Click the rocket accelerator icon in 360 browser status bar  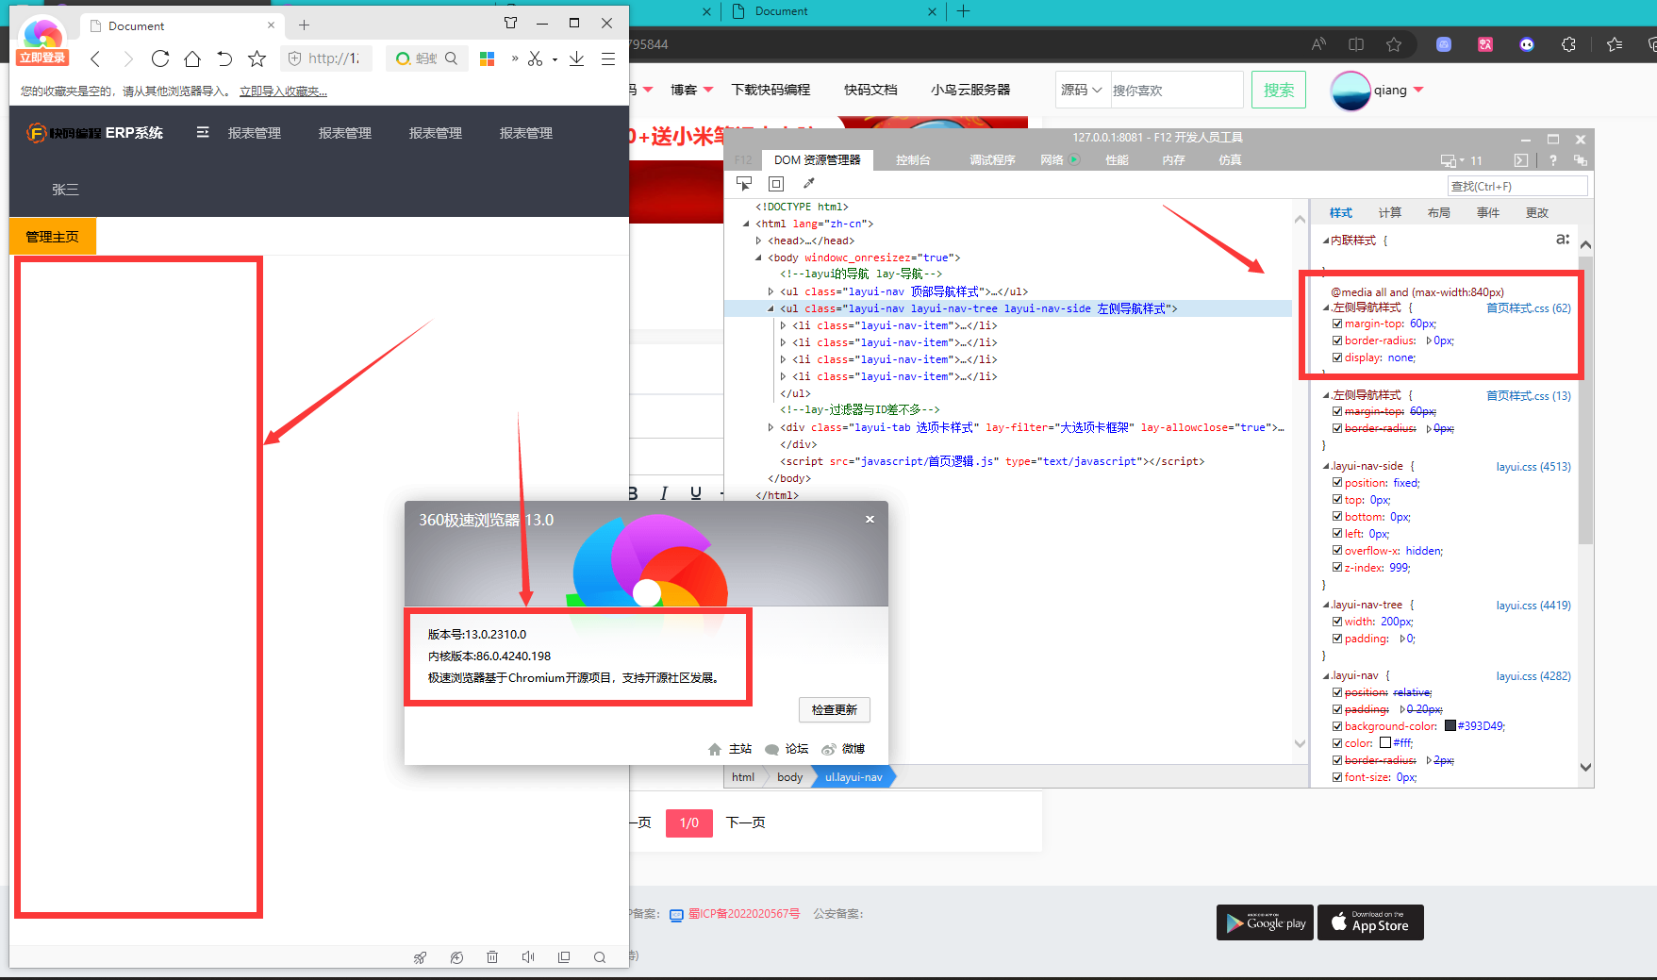click(420, 957)
